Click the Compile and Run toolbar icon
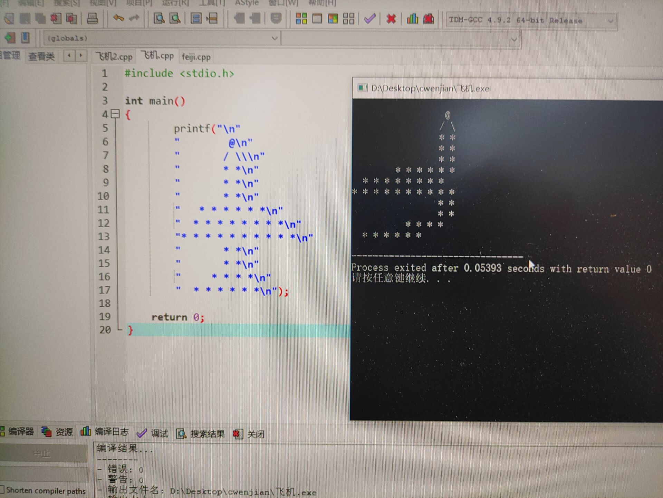The width and height of the screenshot is (663, 498). 333,18
